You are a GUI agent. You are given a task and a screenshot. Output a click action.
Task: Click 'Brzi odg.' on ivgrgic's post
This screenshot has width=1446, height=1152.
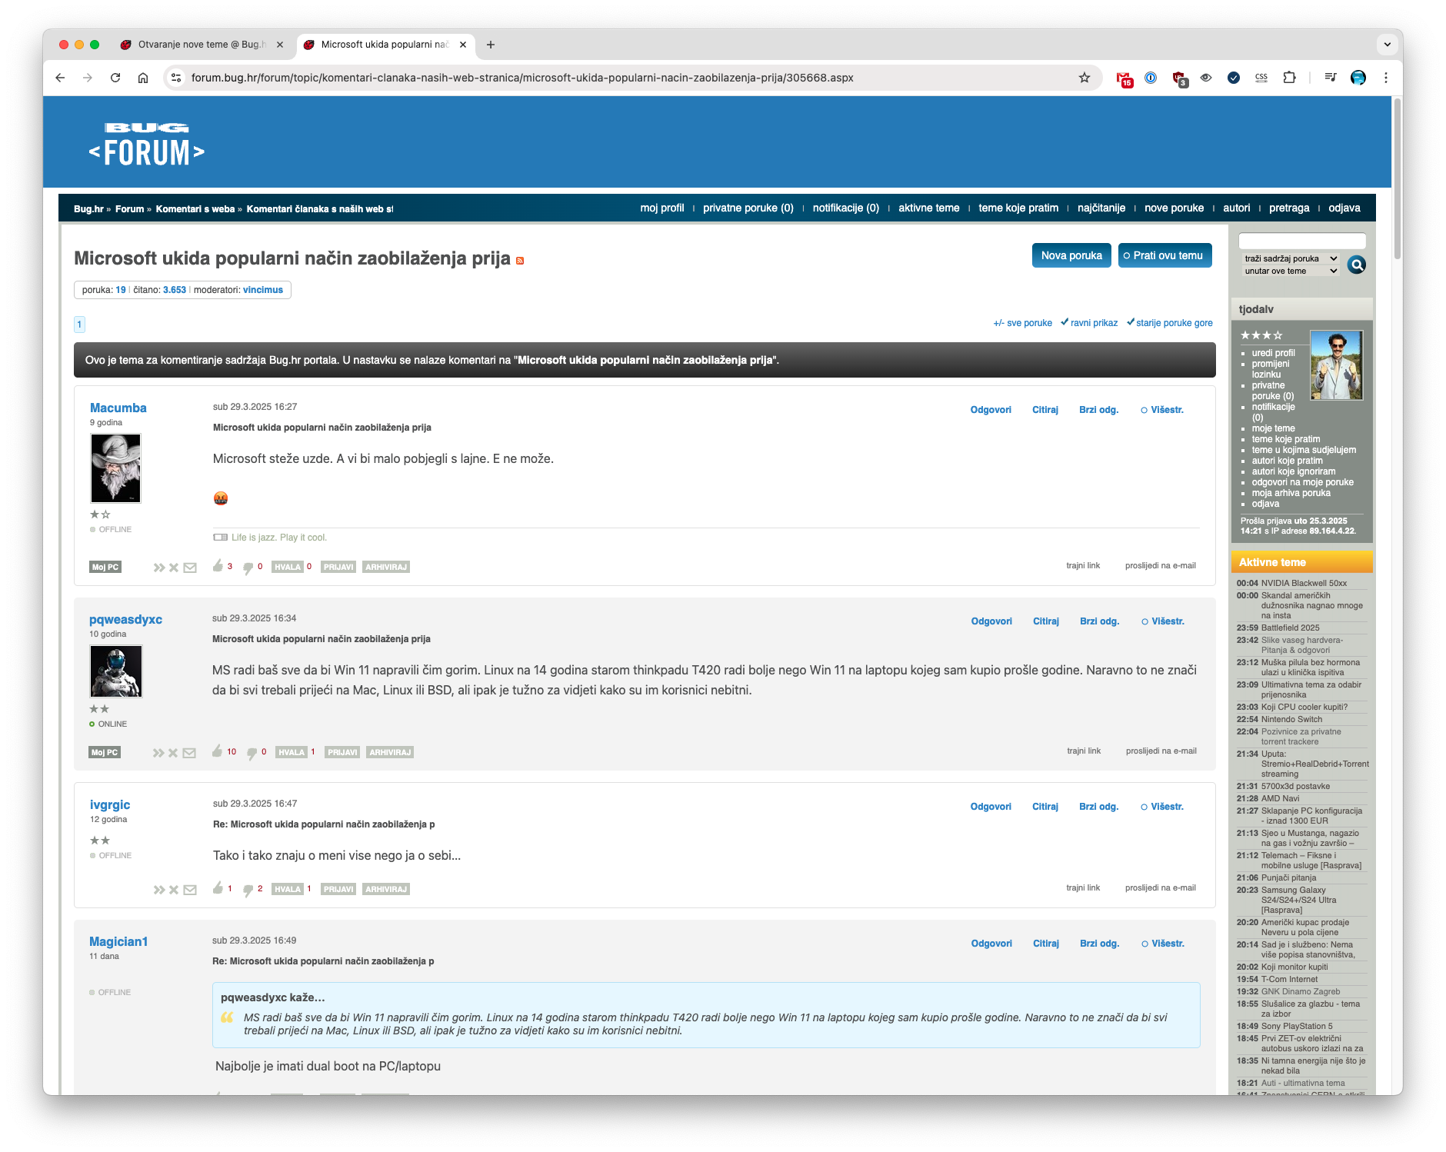tap(1098, 807)
